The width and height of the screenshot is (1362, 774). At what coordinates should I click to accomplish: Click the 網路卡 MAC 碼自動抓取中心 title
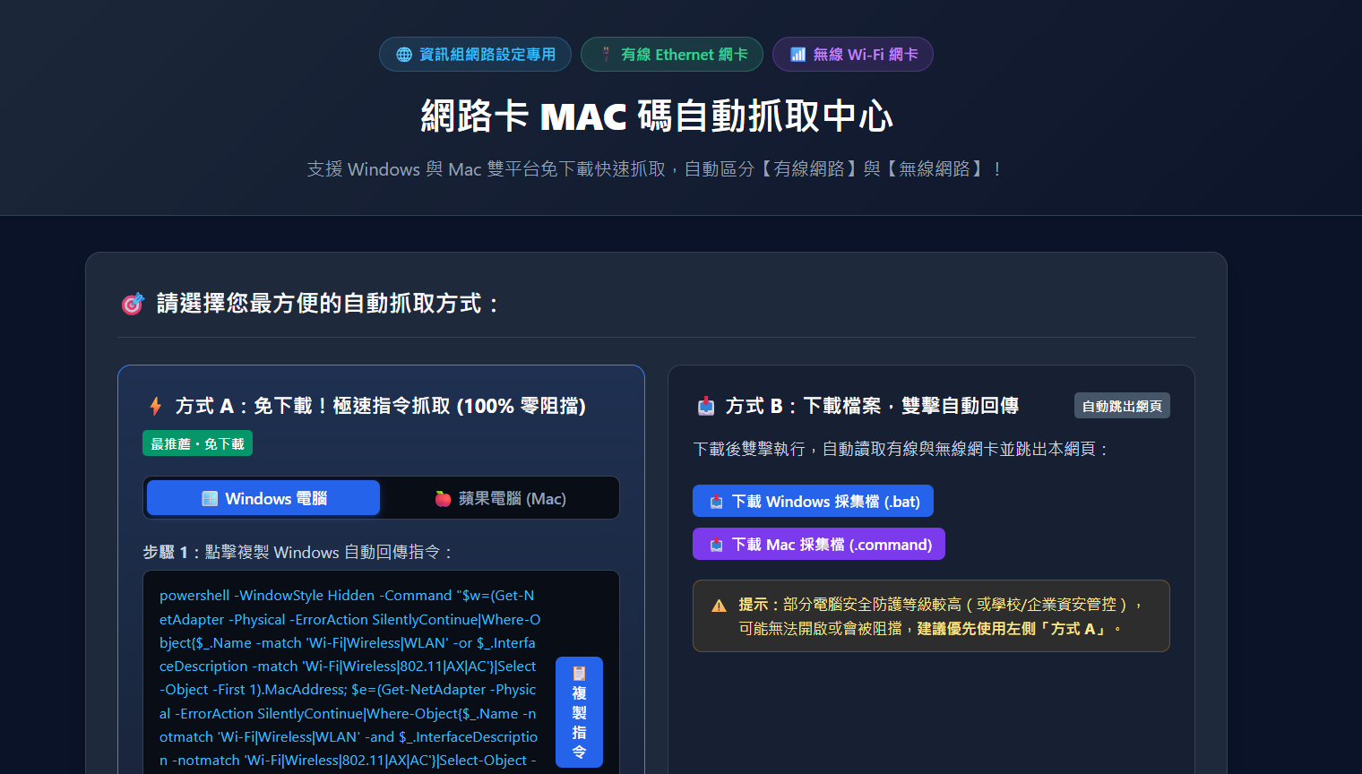click(x=658, y=116)
